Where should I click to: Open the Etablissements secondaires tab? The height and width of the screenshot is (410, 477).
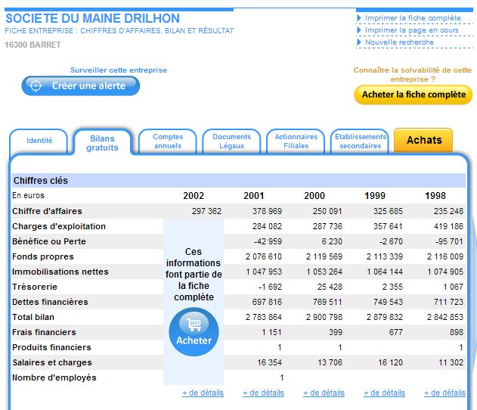[360, 141]
